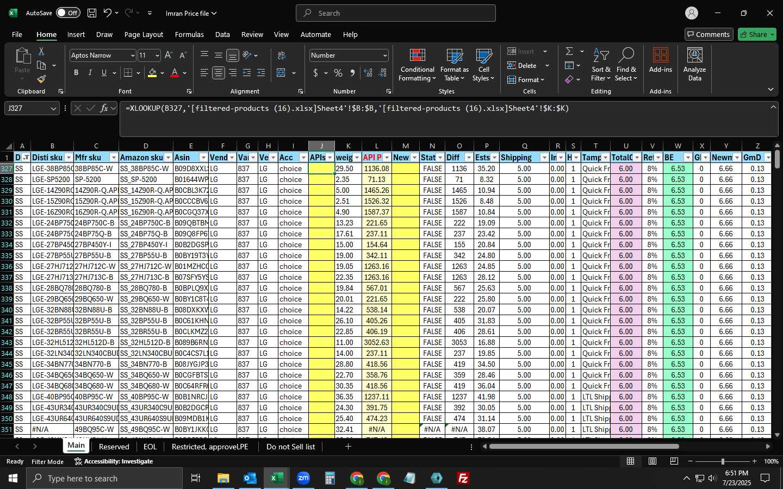
Task: Toggle Align Left alignment
Action: [x=204, y=73]
